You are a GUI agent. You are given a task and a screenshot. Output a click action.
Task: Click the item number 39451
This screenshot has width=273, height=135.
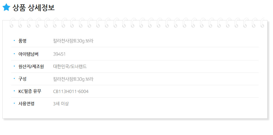[x=59, y=54]
